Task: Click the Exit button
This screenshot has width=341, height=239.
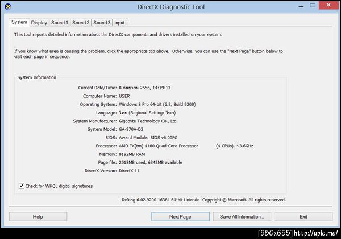Action: [303, 217]
